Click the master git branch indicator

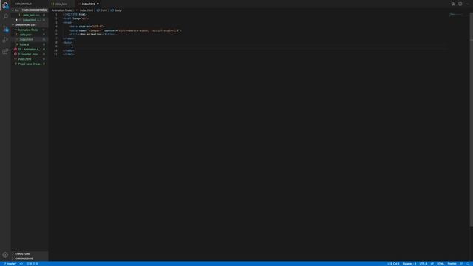tap(10, 264)
